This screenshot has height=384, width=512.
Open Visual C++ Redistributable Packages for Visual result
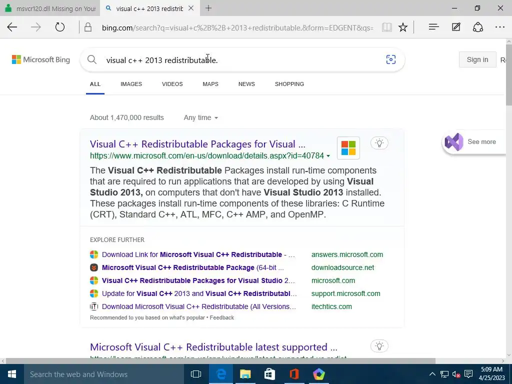pyautogui.click(x=197, y=144)
